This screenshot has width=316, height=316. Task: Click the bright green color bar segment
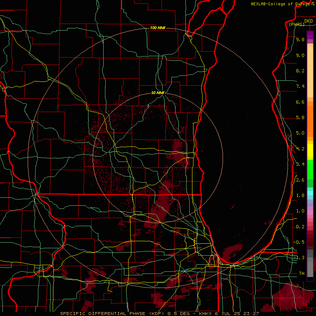click(310, 170)
